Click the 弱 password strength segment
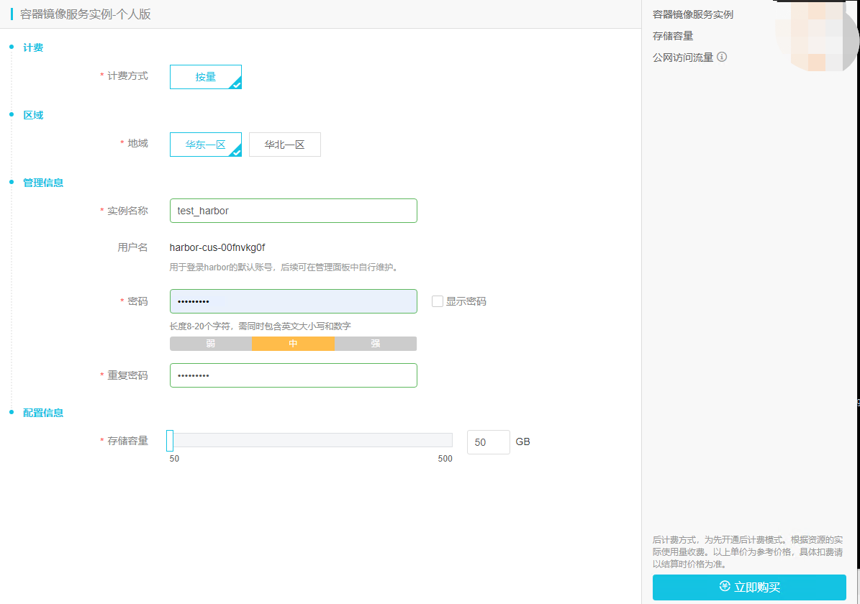The height and width of the screenshot is (604, 860). coord(211,344)
